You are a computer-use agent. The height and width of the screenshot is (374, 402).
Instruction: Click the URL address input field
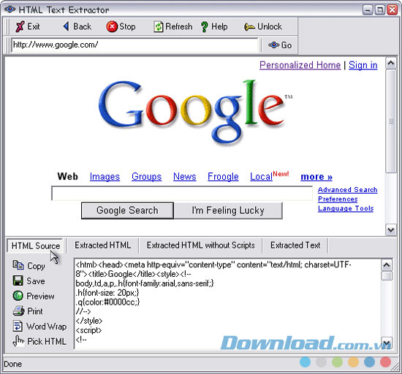[134, 45]
